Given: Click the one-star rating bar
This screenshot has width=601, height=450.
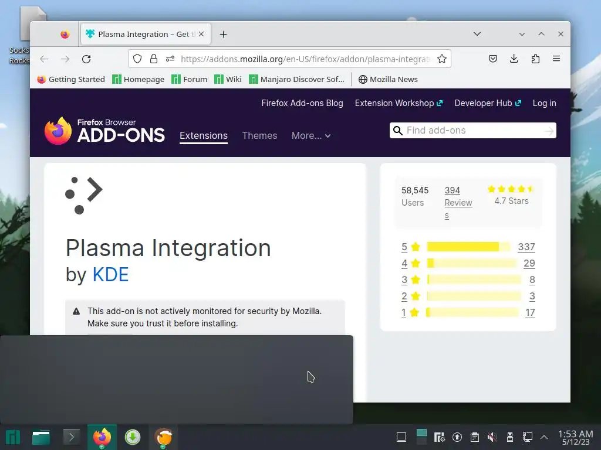Looking at the screenshot, I should [x=472, y=313].
